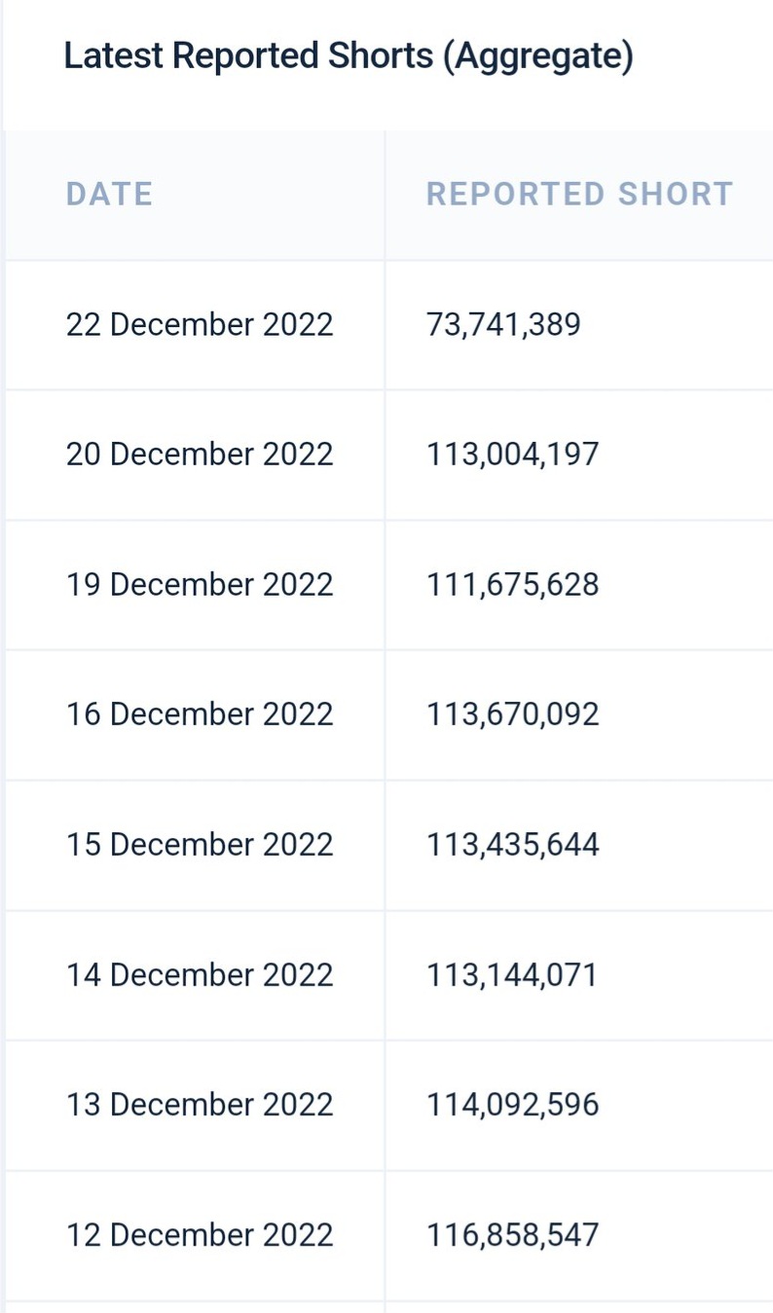Select the 13 December 2022 date cell

point(200,1105)
